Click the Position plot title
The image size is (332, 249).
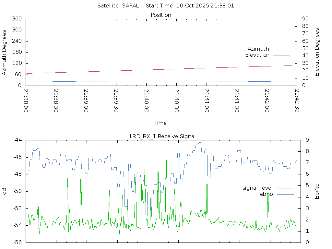point(161,15)
